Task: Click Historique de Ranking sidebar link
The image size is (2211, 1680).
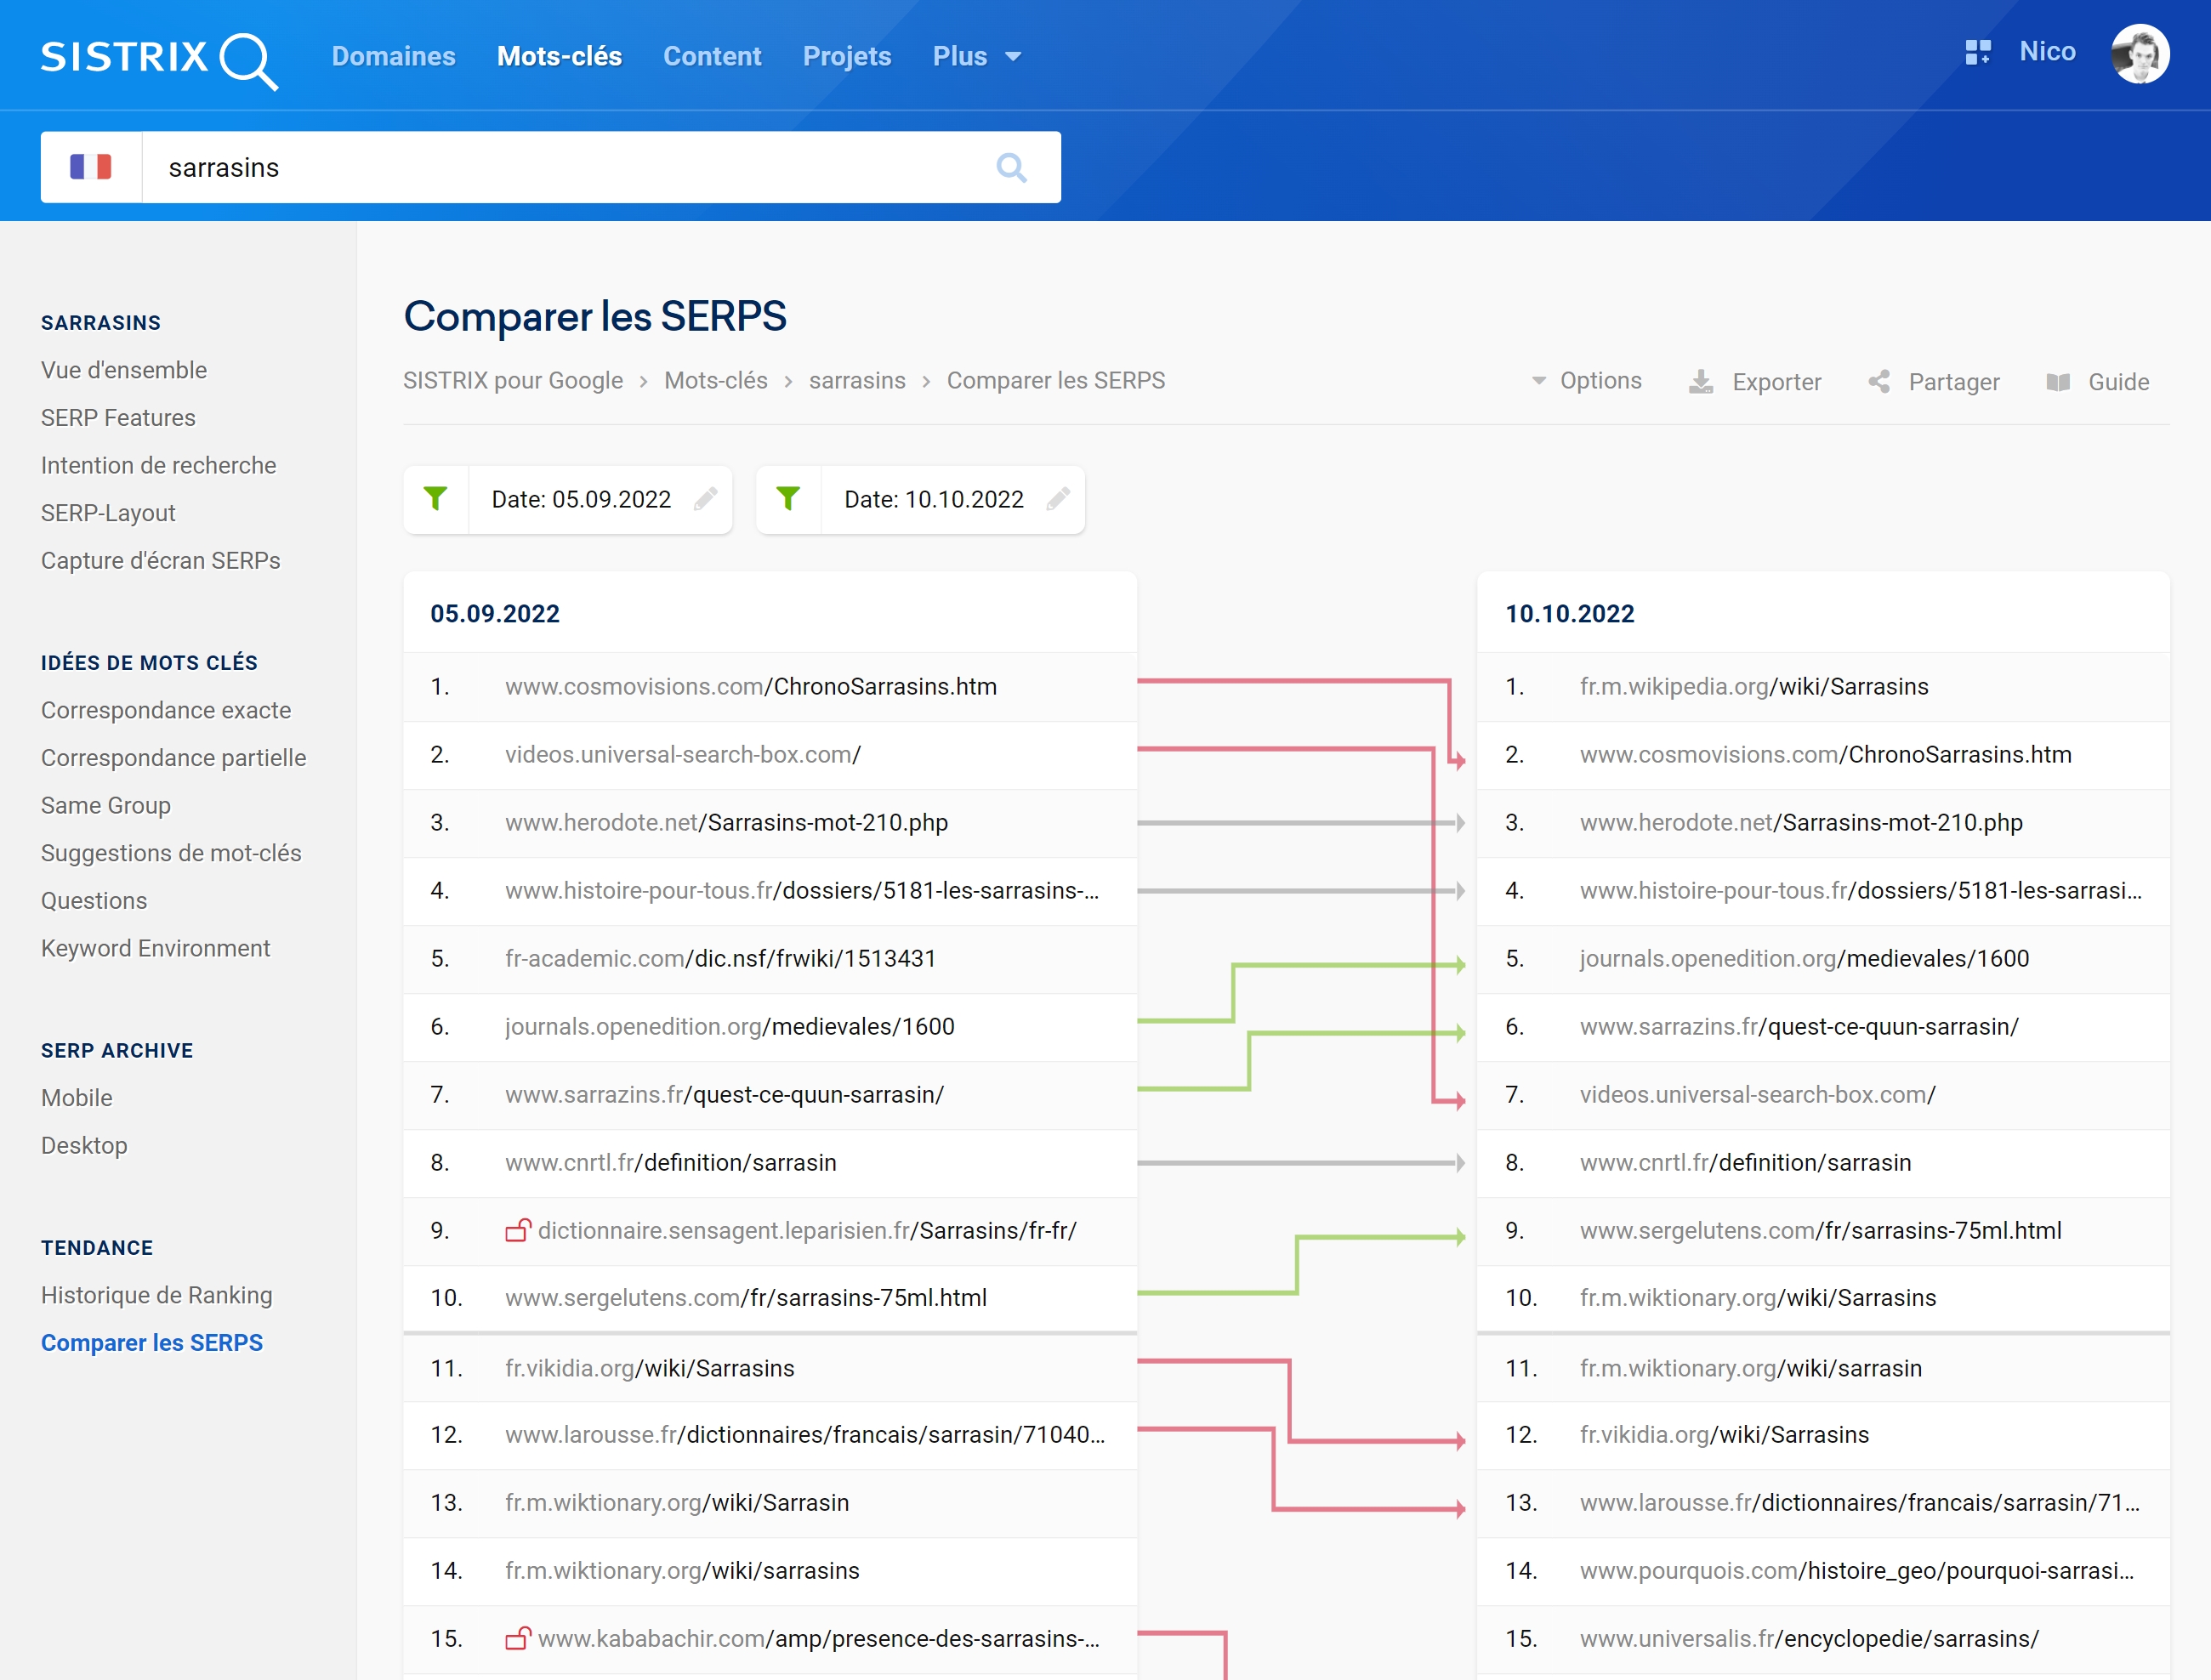Action: click(x=159, y=1293)
